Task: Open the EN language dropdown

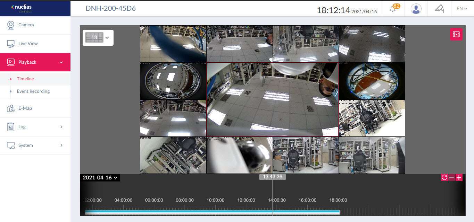Action: coord(461,9)
